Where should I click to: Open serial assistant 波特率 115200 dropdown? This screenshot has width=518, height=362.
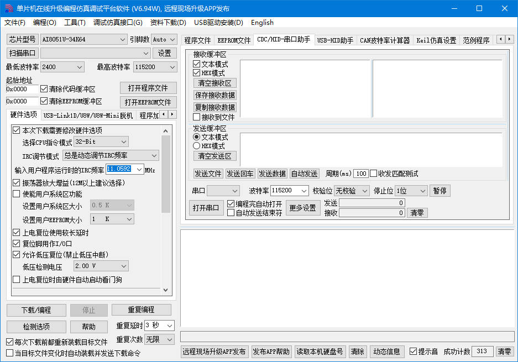304,191
